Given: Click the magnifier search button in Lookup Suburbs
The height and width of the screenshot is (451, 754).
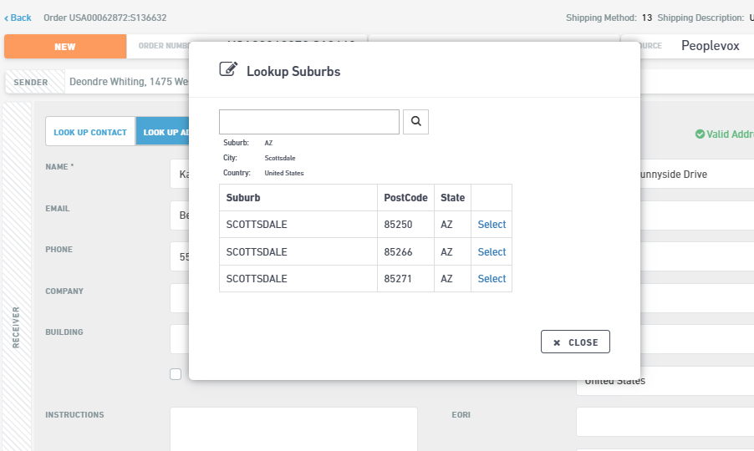Looking at the screenshot, I should 415,122.
